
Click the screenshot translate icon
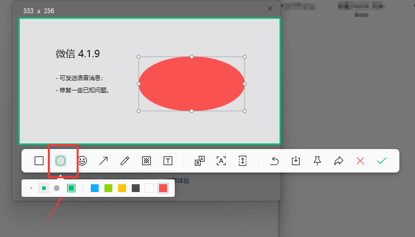tap(200, 161)
